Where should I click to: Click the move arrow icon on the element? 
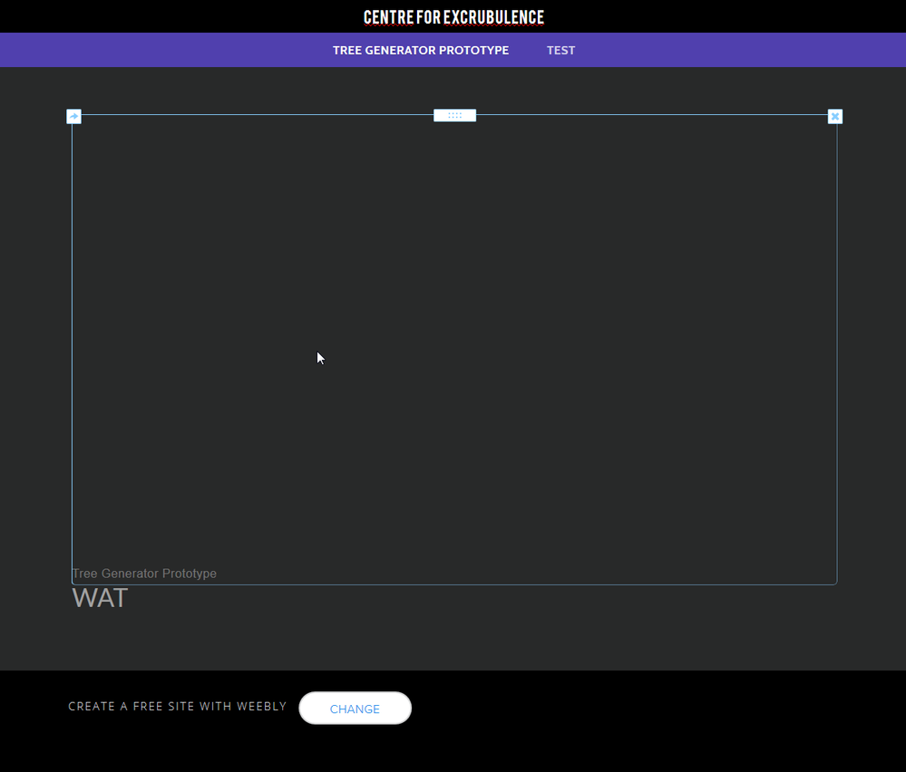(74, 116)
